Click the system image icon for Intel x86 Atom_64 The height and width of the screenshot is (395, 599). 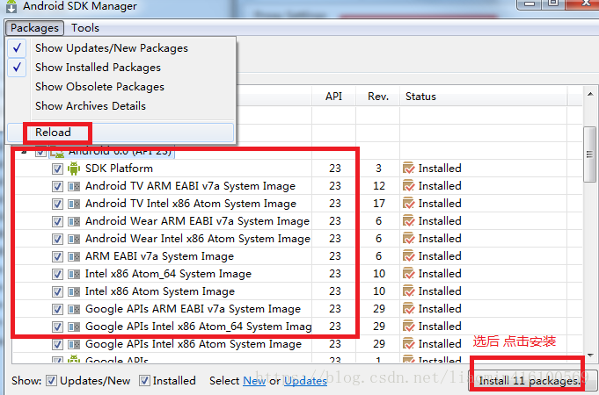coord(74,274)
